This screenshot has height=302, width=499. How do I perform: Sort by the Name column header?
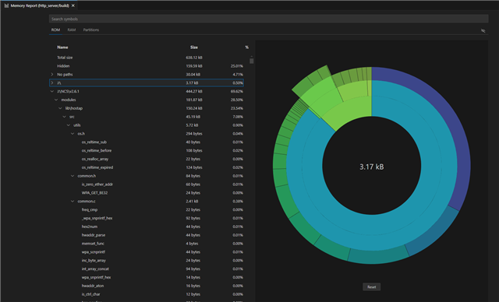coord(62,47)
